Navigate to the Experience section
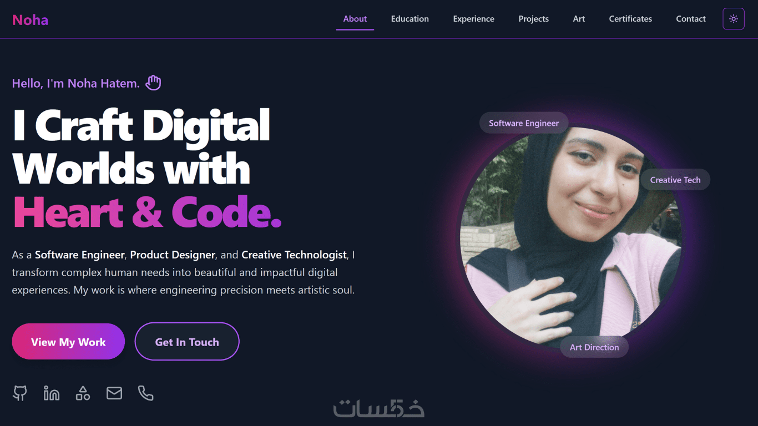758x426 pixels. tap(473, 19)
